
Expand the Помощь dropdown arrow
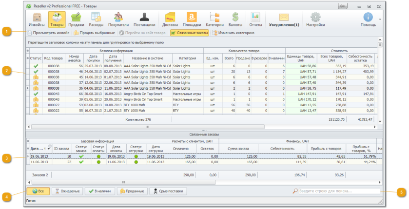coord(380,19)
